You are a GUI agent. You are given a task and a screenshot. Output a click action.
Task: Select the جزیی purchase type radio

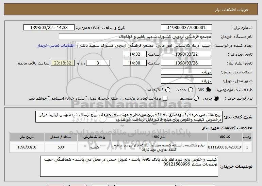tap(216, 98)
